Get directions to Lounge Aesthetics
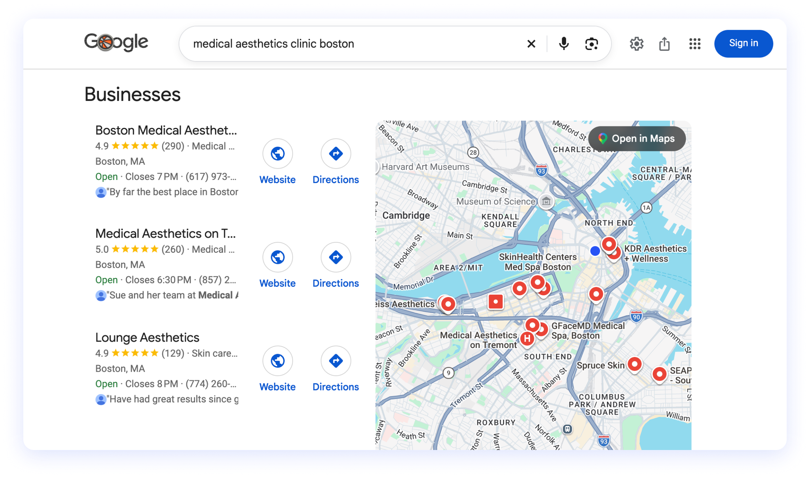 coord(335,369)
